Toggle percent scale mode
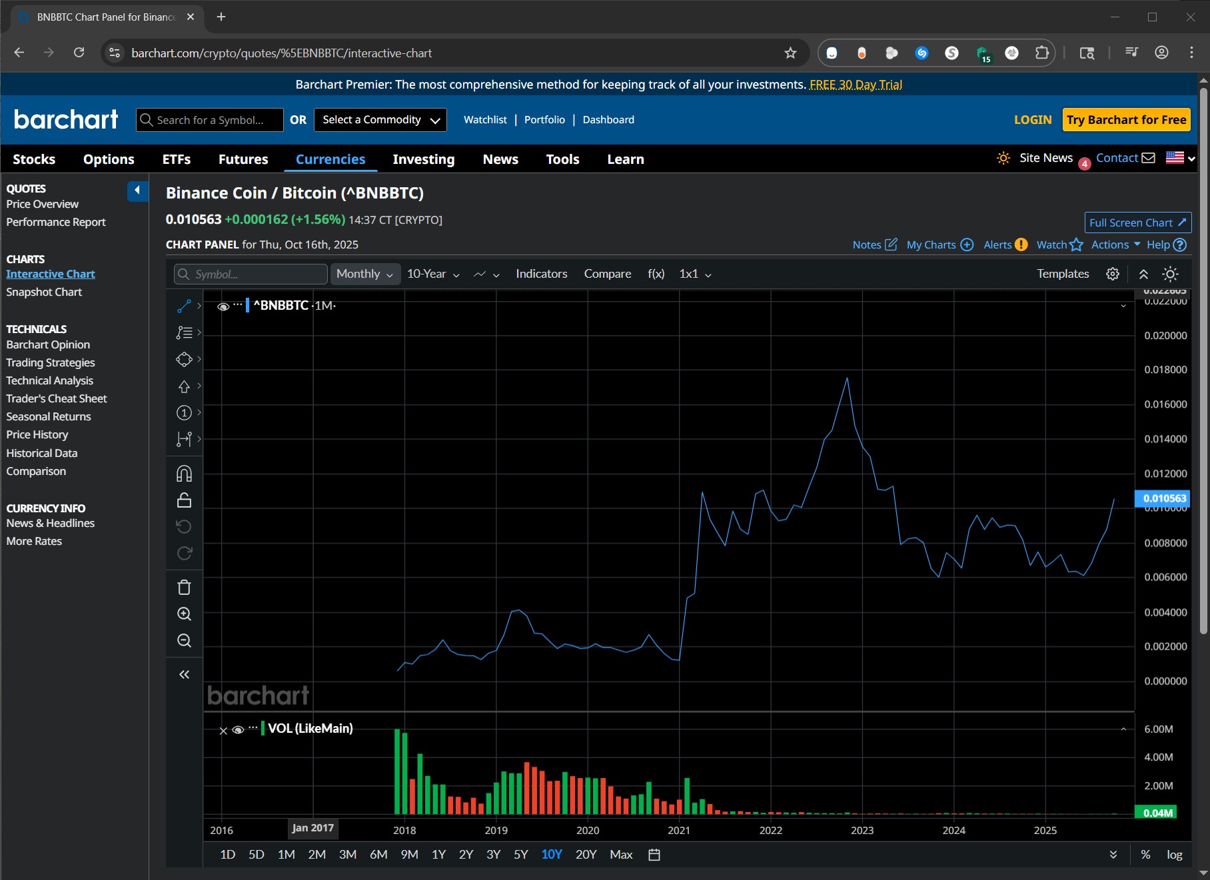 click(1145, 855)
